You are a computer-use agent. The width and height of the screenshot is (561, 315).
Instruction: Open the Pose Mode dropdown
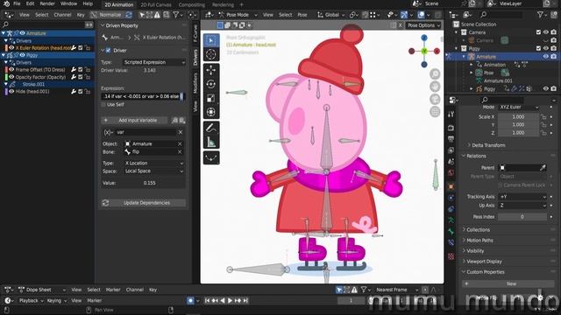point(238,15)
